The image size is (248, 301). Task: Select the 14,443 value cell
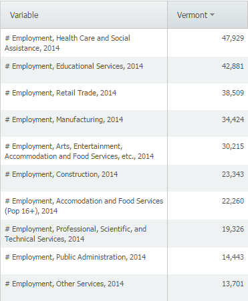pos(208,261)
